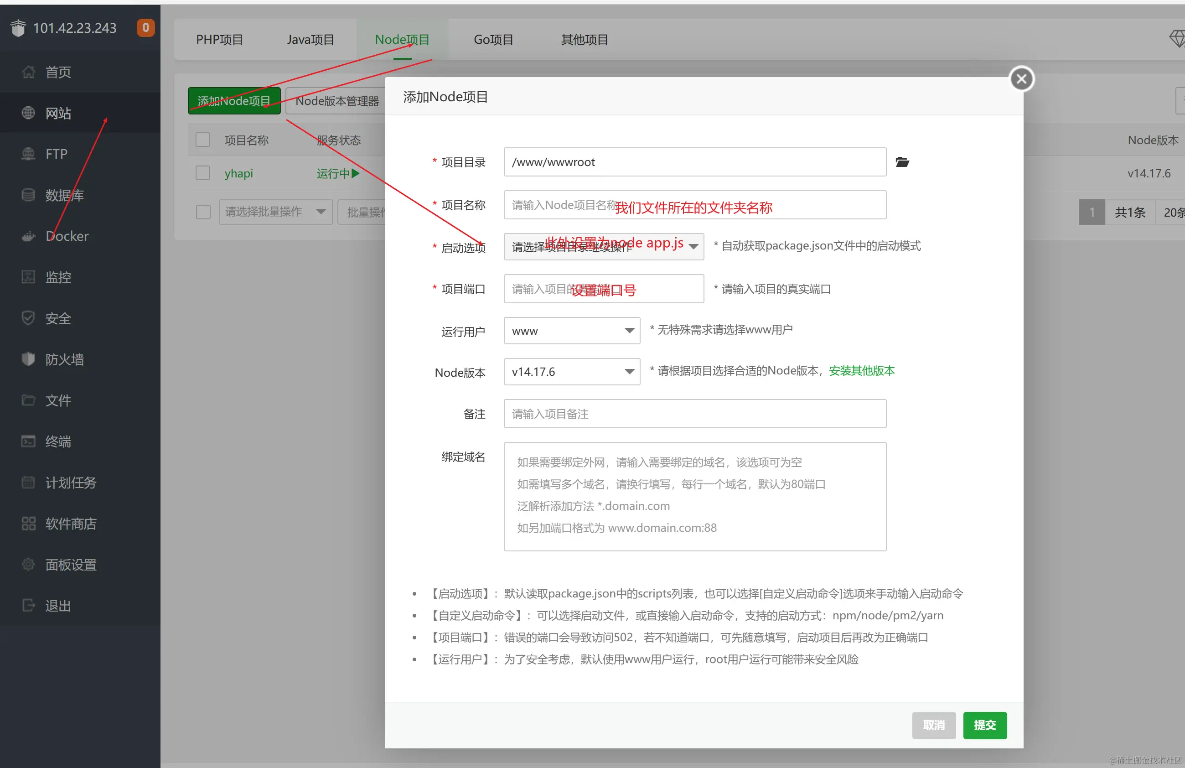Expand the Node version v14.17.6 dropdown
The image size is (1185, 768).
point(572,372)
